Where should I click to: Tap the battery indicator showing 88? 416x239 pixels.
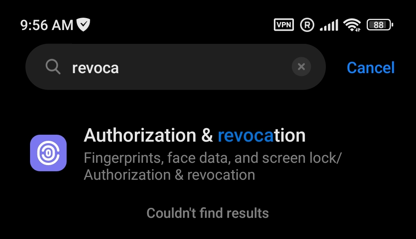pyautogui.click(x=380, y=25)
